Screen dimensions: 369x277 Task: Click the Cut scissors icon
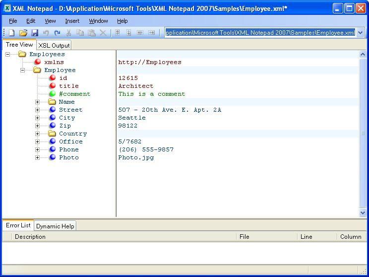coord(69,33)
